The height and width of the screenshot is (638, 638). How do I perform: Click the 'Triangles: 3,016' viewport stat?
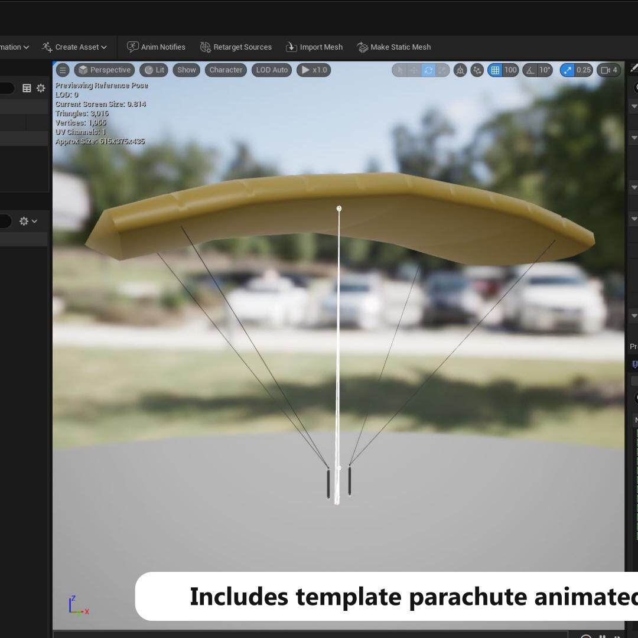point(82,113)
